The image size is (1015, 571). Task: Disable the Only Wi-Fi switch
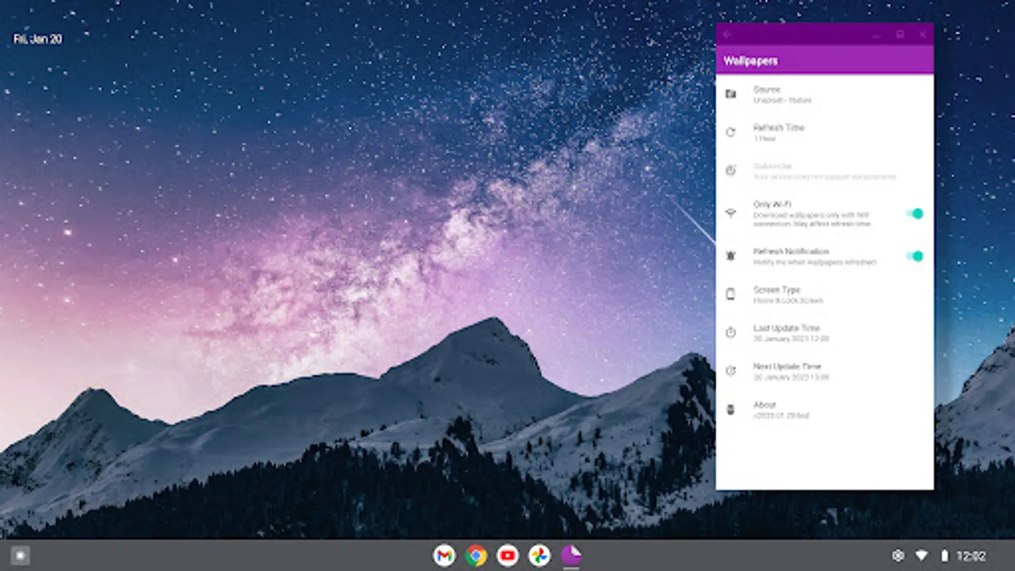(914, 214)
